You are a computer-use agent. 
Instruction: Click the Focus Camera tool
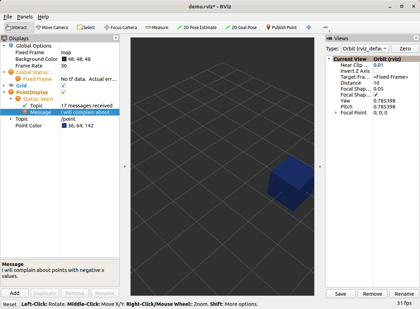coord(120,27)
